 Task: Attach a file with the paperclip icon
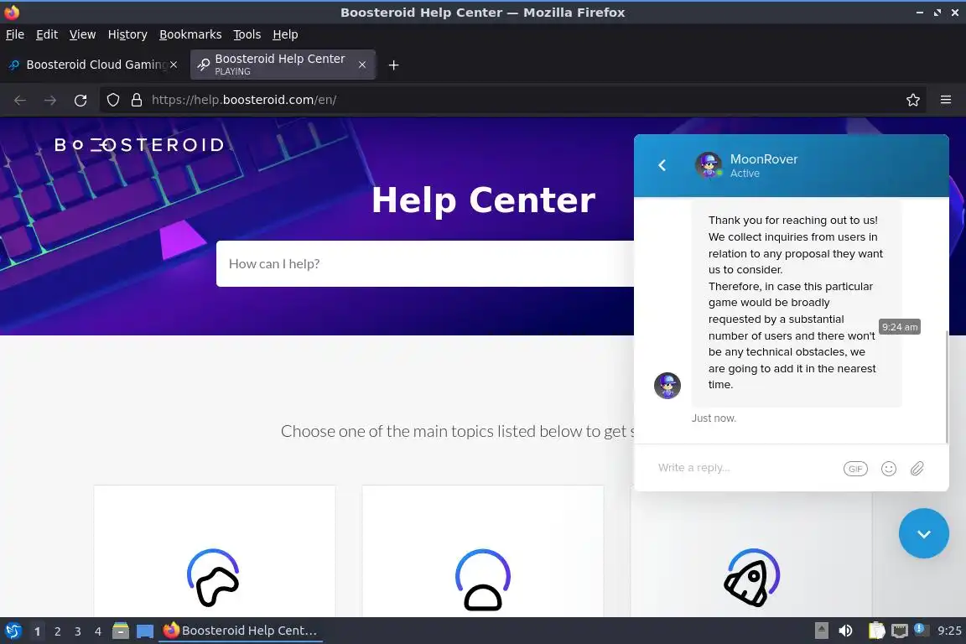point(917,469)
